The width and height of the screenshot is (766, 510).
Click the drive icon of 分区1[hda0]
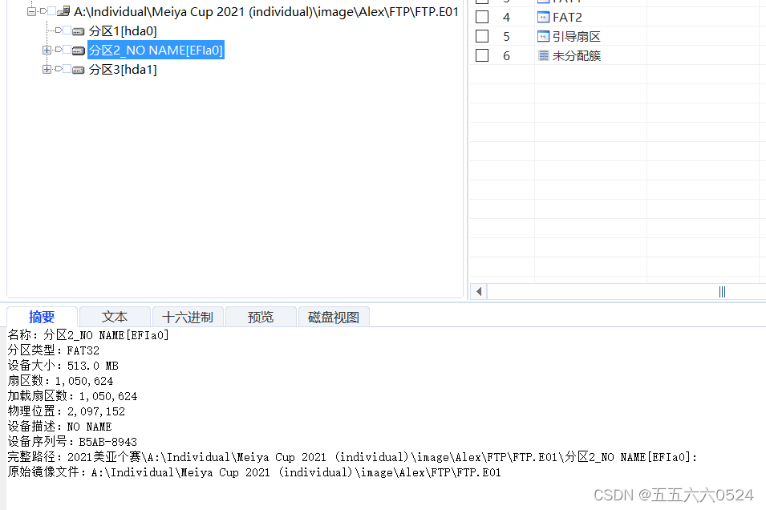(x=78, y=31)
